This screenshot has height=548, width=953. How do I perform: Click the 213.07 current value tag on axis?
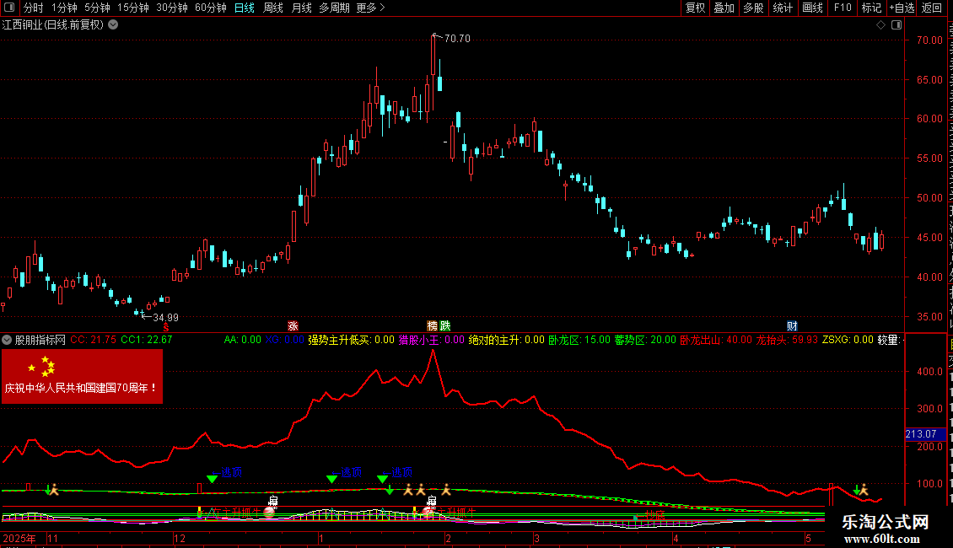tap(925, 434)
